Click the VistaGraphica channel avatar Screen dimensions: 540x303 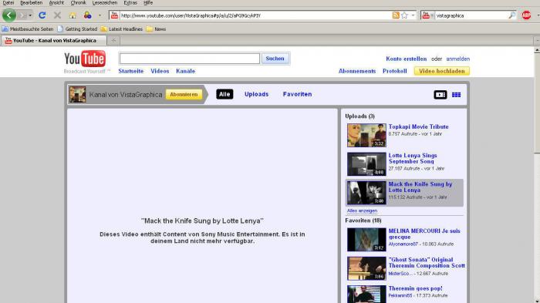click(77, 94)
